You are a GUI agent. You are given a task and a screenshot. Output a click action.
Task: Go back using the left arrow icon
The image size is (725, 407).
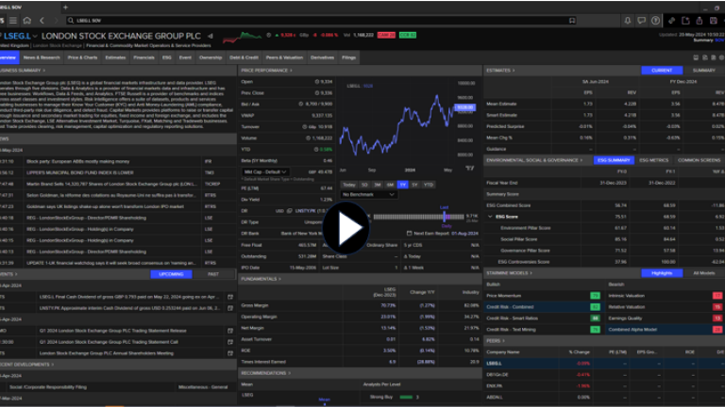click(42, 19)
